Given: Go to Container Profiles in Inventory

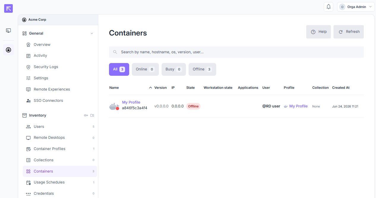Looking at the screenshot, I should tap(60, 149).
